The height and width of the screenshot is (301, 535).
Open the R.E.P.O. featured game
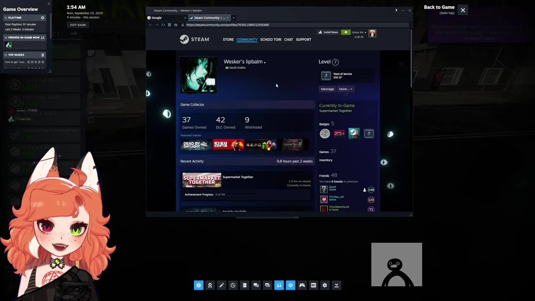[x=261, y=145]
